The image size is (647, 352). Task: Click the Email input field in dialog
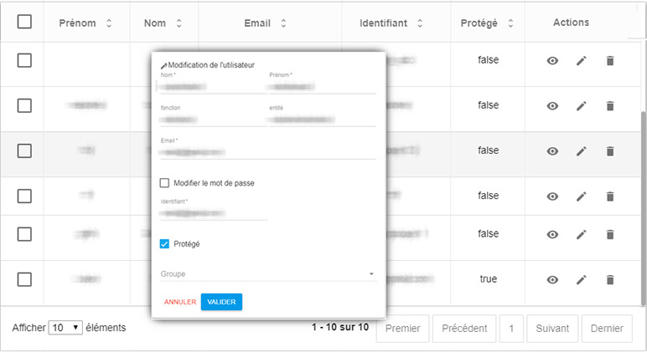(x=268, y=152)
